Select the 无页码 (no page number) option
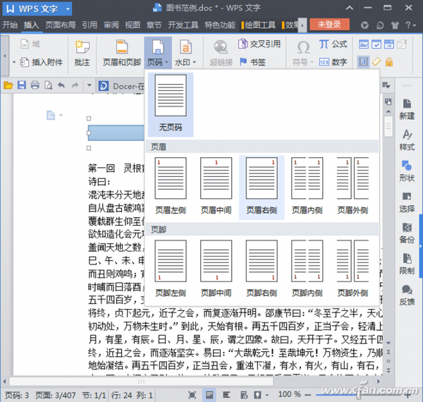The width and height of the screenshot is (423, 402). [x=171, y=104]
